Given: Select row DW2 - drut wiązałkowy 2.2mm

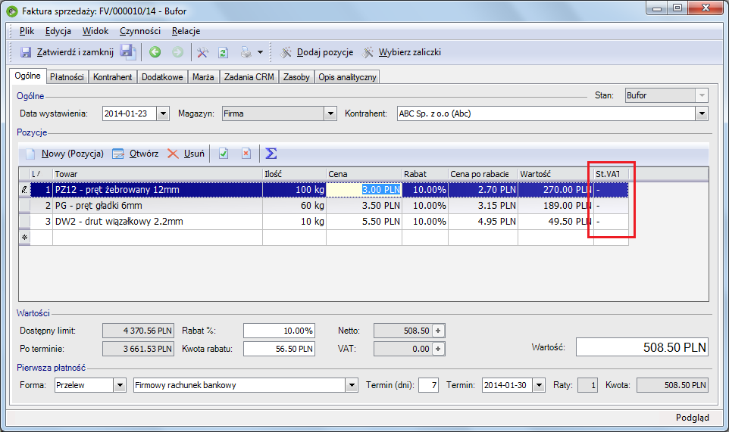Looking at the screenshot, I should pos(323,222).
